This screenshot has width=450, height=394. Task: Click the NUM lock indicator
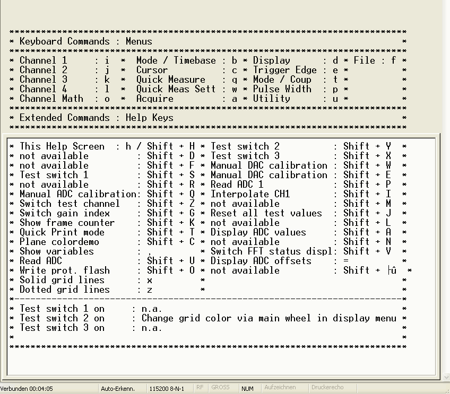[247, 389]
